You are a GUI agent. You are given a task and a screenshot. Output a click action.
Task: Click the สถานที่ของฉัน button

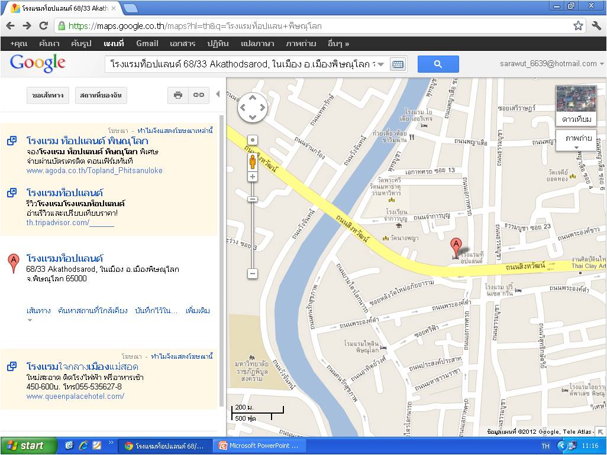[x=101, y=95]
